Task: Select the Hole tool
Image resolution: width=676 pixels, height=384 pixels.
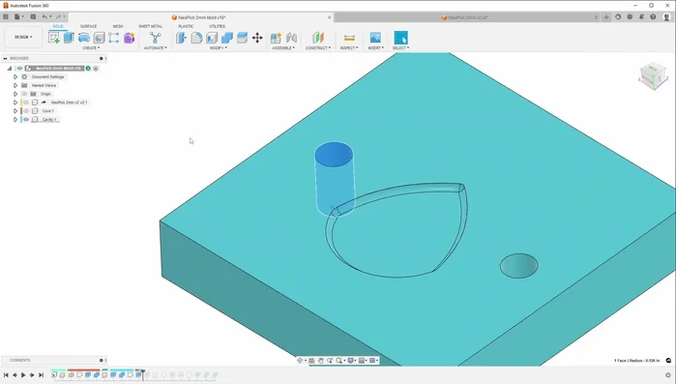Action: pyautogui.click(x=100, y=38)
